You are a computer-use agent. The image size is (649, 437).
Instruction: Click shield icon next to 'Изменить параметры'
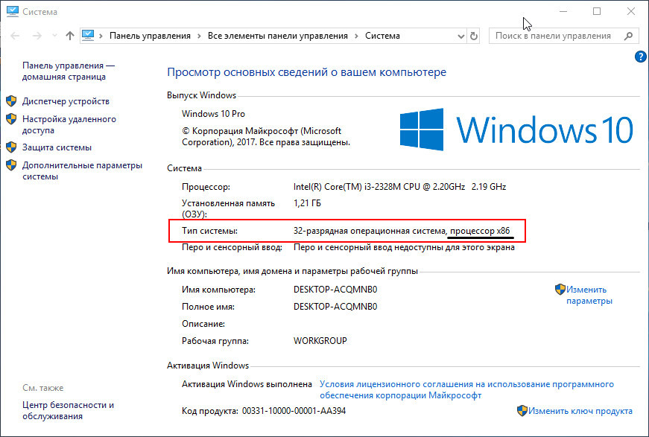point(560,289)
